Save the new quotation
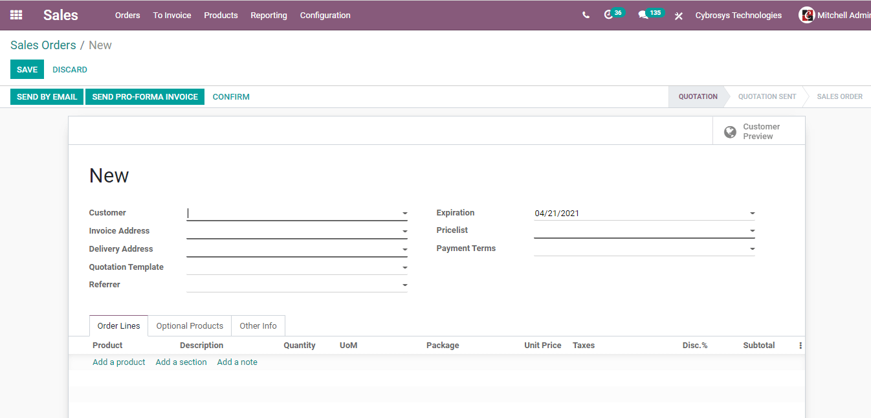The image size is (871, 418). click(27, 69)
